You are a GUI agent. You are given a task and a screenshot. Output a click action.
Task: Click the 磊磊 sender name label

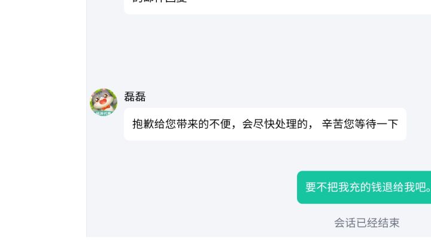click(x=135, y=97)
